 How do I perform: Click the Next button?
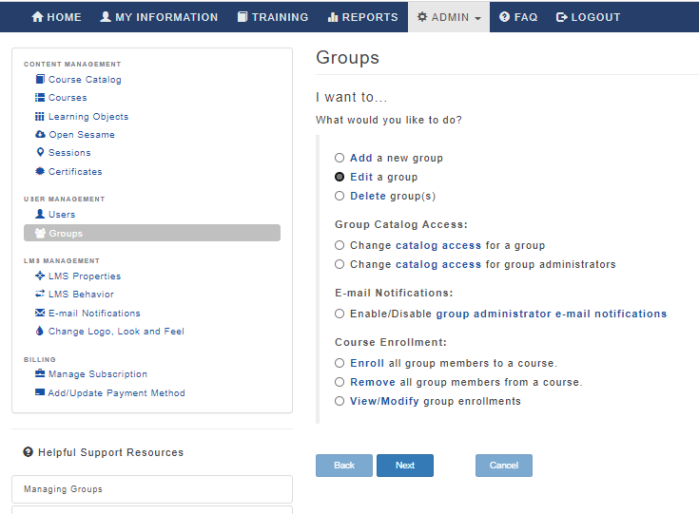405,466
